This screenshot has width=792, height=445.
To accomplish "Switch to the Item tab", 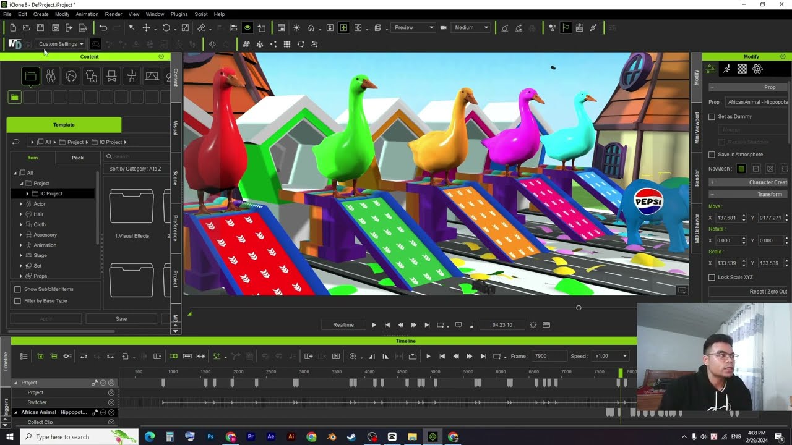I will point(32,158).
